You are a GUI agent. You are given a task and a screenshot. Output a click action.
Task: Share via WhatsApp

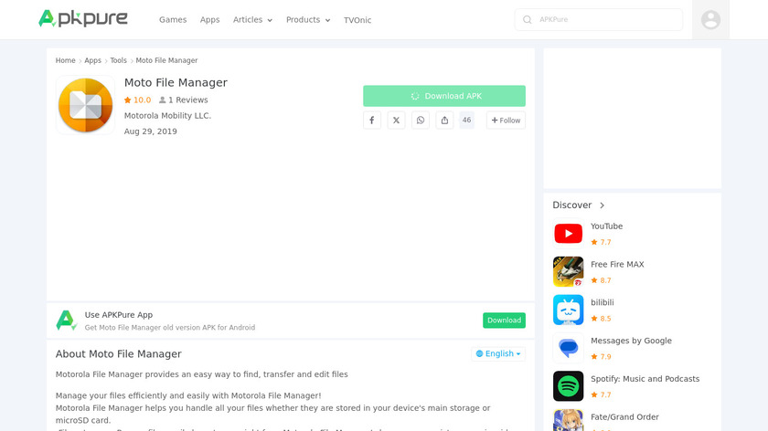[x=421, y=121]
